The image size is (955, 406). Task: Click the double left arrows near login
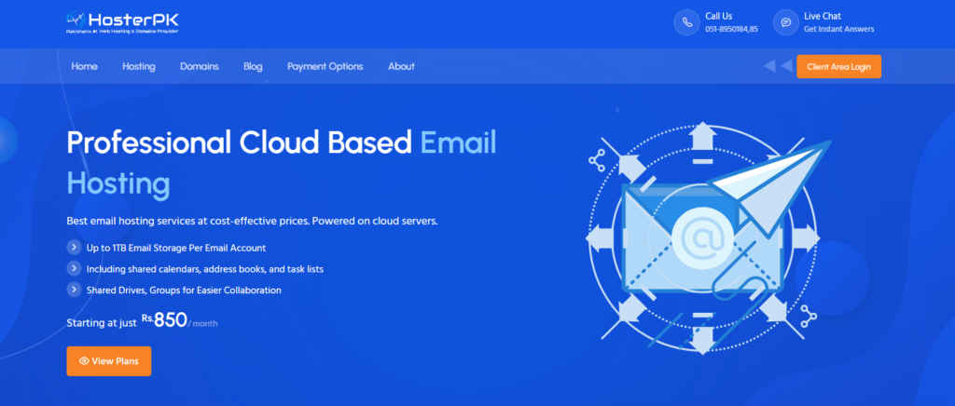pyautogui.click(x=778, y=65)
